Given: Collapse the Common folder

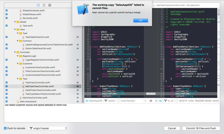Looking at the screenshot, I should [18, 41].
